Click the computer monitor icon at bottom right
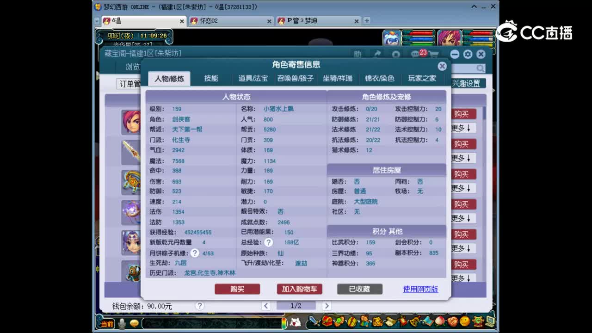 490,321
